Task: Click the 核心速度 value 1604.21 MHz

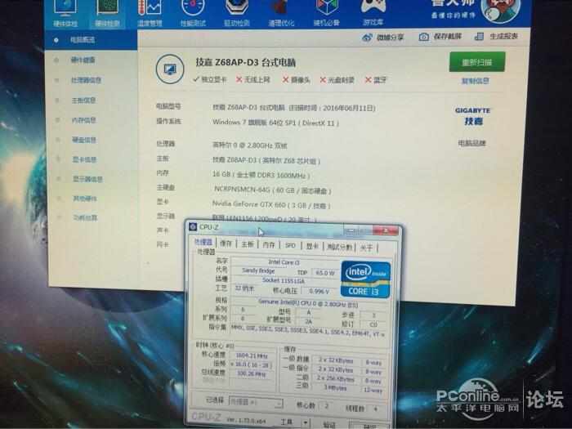Action: click(x=252, y=355)
